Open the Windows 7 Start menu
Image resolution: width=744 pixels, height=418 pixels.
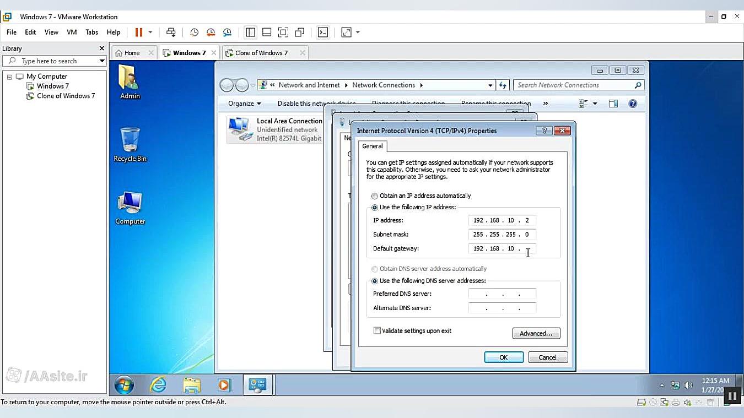coord(124,385)
